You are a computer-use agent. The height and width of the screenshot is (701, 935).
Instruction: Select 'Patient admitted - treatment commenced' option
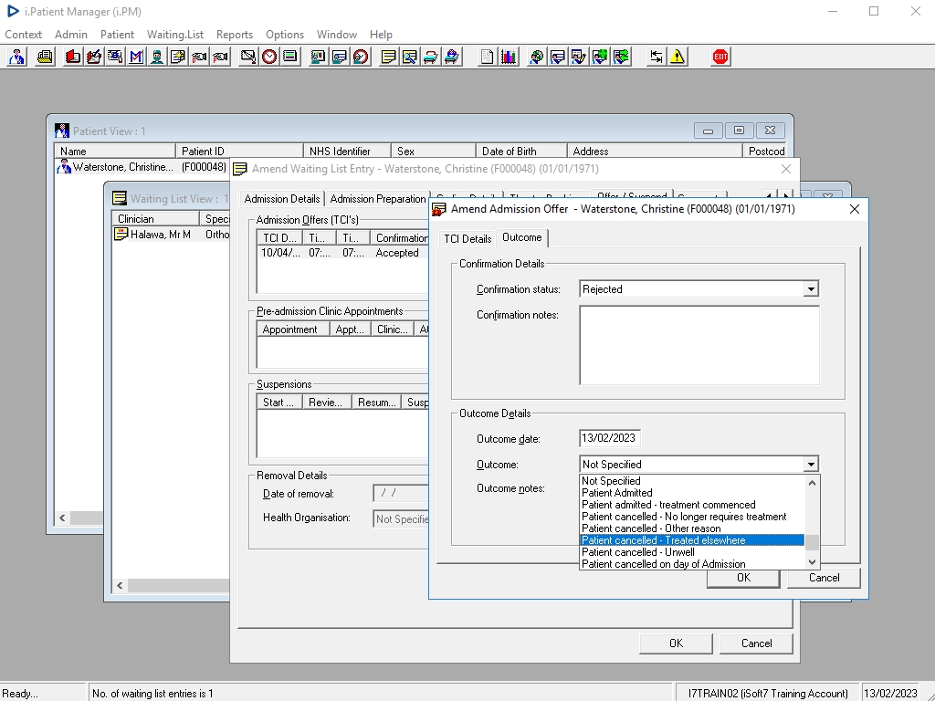click(692, 505)
